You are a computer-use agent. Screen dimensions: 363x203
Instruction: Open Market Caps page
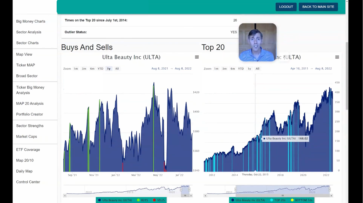(27, 137)
